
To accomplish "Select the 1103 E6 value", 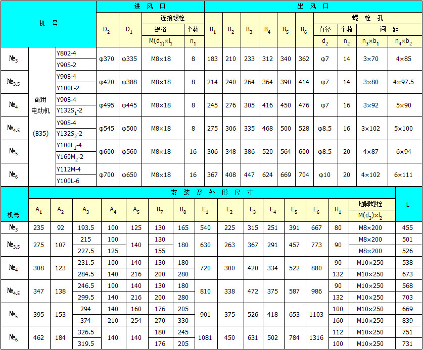I will click(x=316, y=315).
